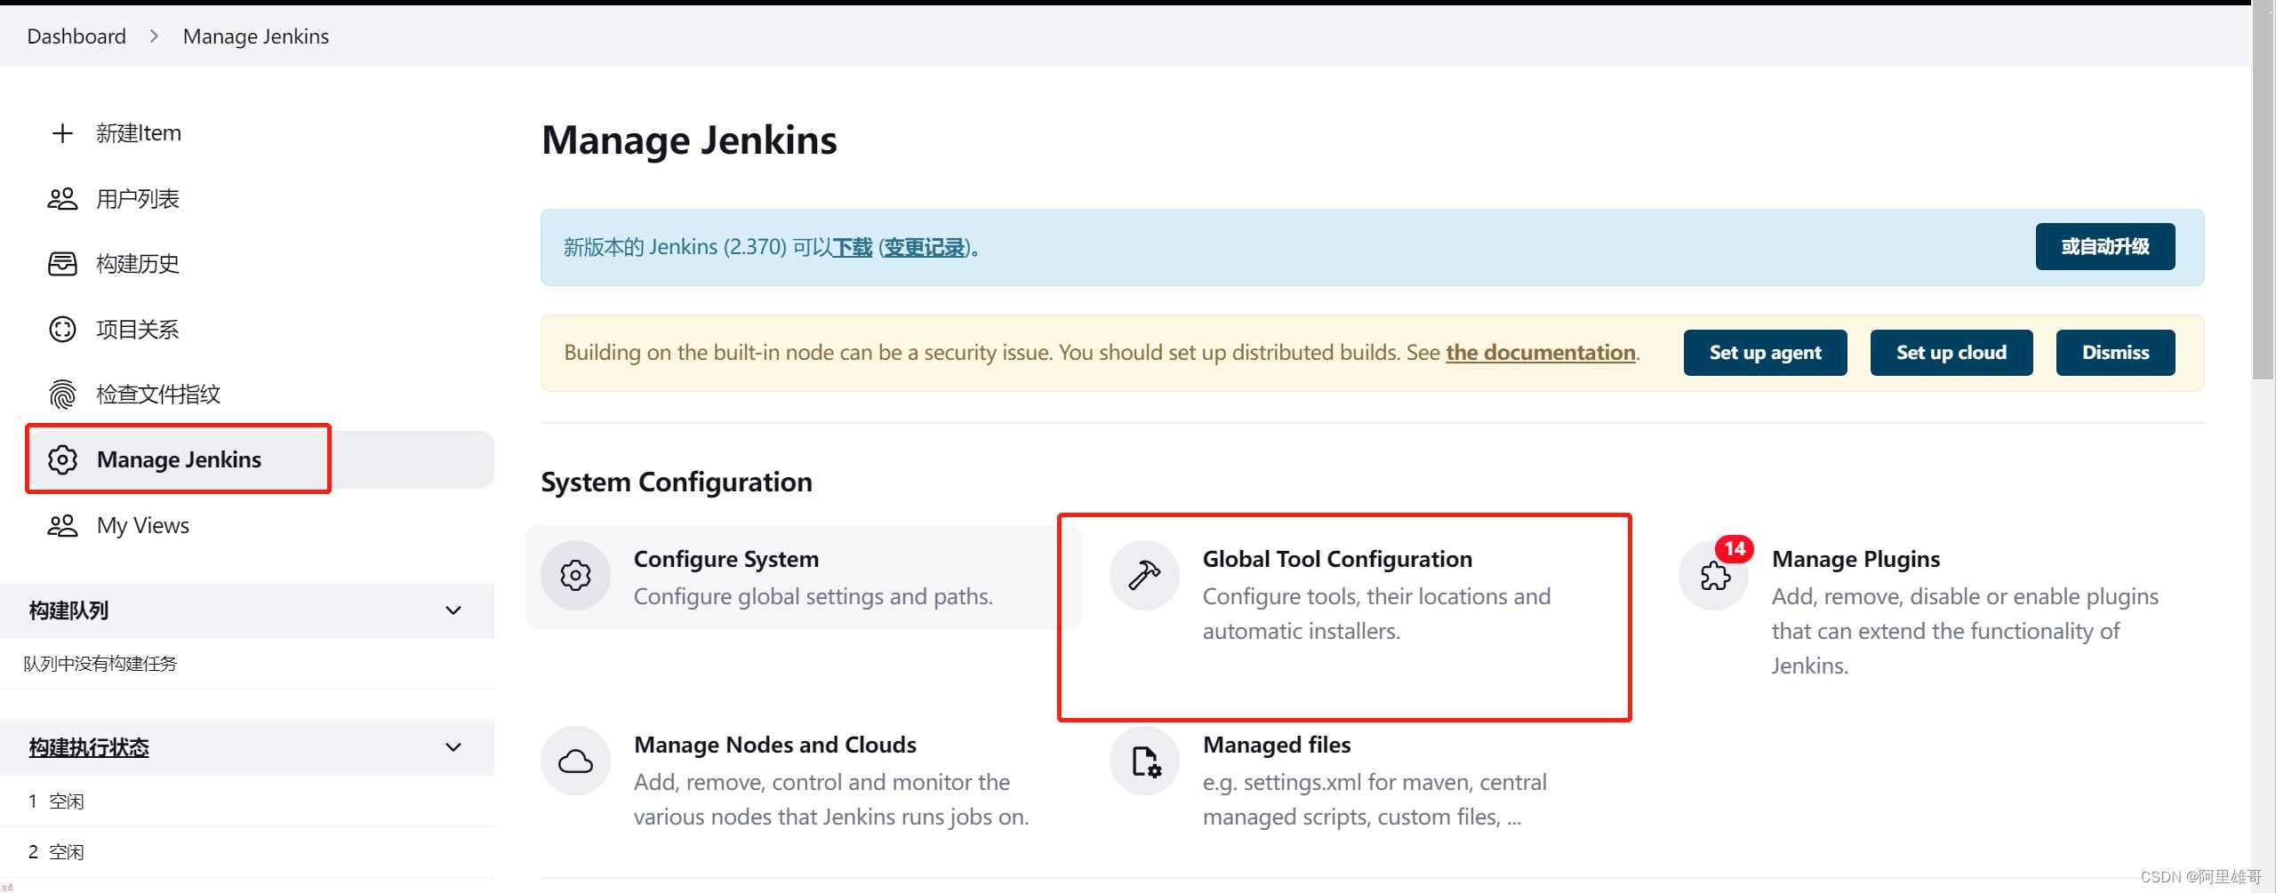Click the breadcrumb chevron after Dashboard
The width and height of the screenshot is (2276, 893).
click(154, 36)
